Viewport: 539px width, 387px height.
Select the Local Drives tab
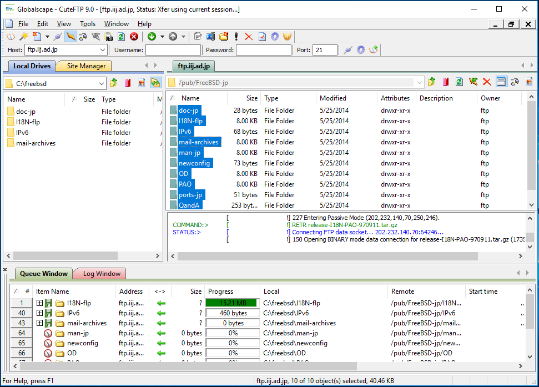(31, 66)
